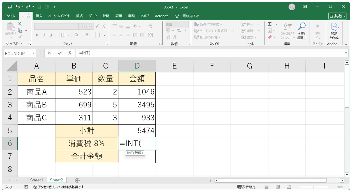Click the 並べ替えとフィルター button

coord(287,31)
